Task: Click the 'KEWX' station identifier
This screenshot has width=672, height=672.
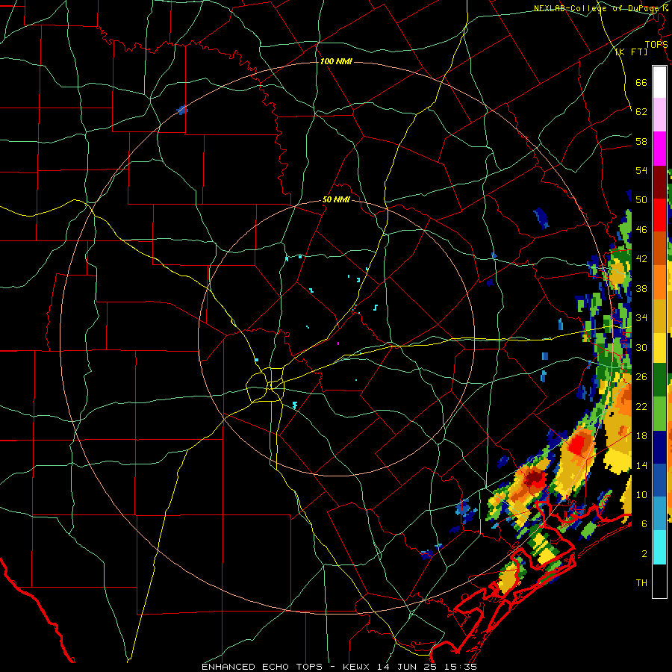Action: 357,667
